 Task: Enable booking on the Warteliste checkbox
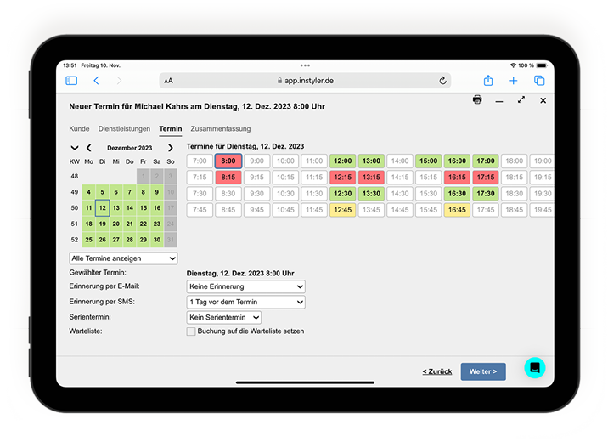191,331
